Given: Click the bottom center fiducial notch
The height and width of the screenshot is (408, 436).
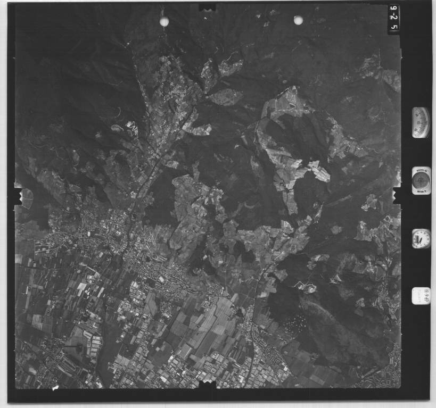Looking at the screenshot, I should 207,393.
